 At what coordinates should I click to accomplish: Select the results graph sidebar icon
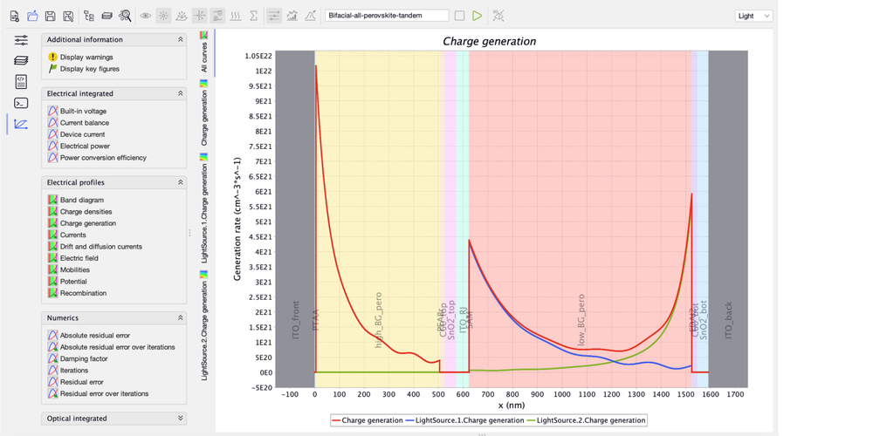pyautogui.click(x=21, y=124)
